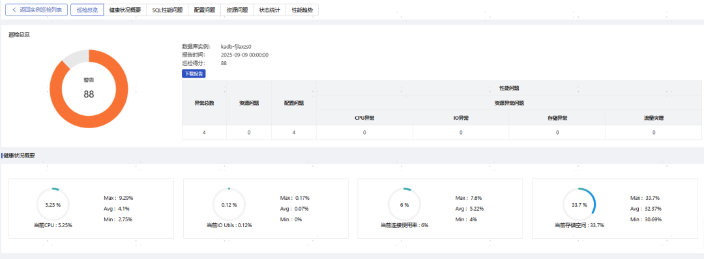This screenshot has width=704, height=259.
Task: Click storage Avg: 32.37% value
Action: coord(645,208)
